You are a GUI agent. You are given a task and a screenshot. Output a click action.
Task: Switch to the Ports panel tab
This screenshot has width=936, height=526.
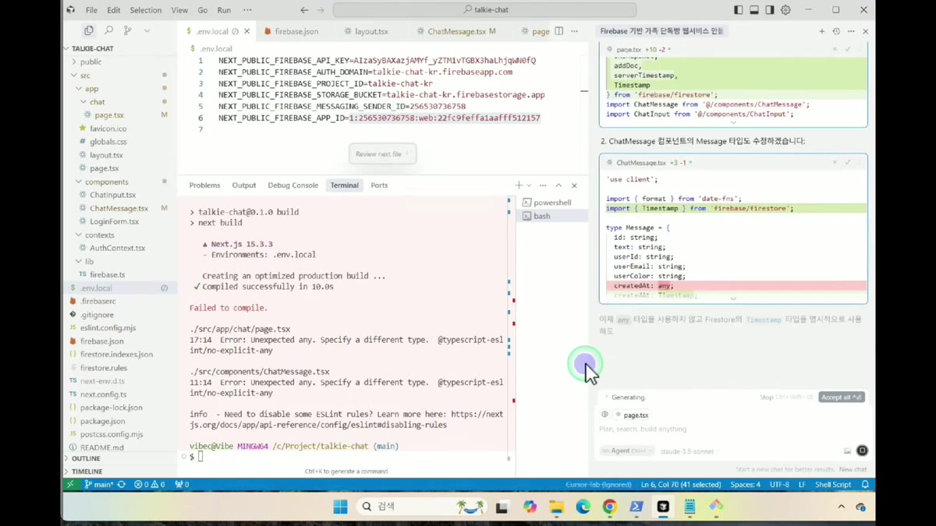(379, 185)
